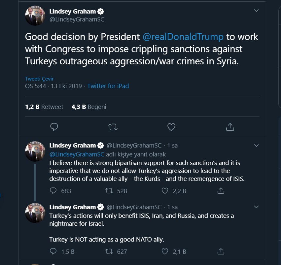The width and height of the screenshot is (281, 265).
Task: View the 4,3 B Beğeni list
Action: coord(89,107)
